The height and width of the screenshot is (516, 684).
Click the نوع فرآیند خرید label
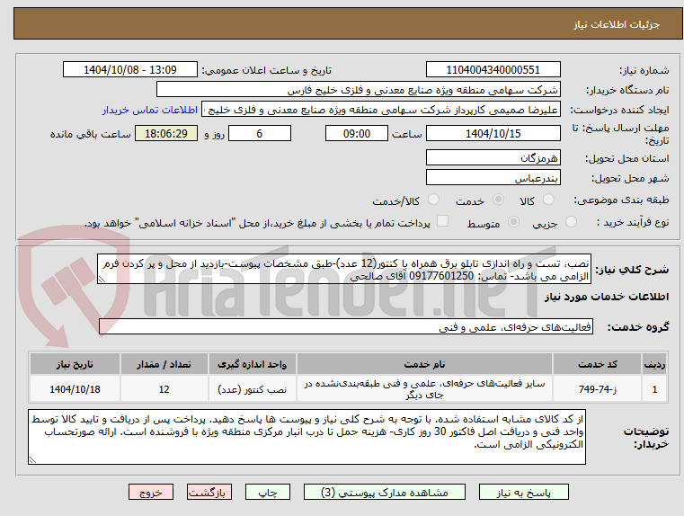point(633,222)
